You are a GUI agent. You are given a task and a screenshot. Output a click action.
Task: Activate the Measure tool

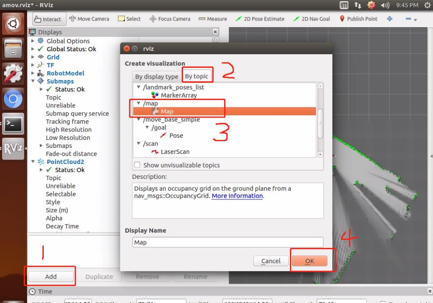pos(213,19)
